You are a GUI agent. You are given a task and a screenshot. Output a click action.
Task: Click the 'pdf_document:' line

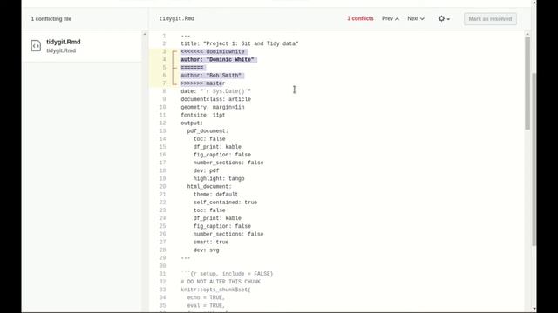(x=208, y=131)
